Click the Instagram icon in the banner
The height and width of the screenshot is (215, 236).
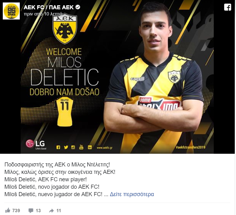(x=73, y=147)
